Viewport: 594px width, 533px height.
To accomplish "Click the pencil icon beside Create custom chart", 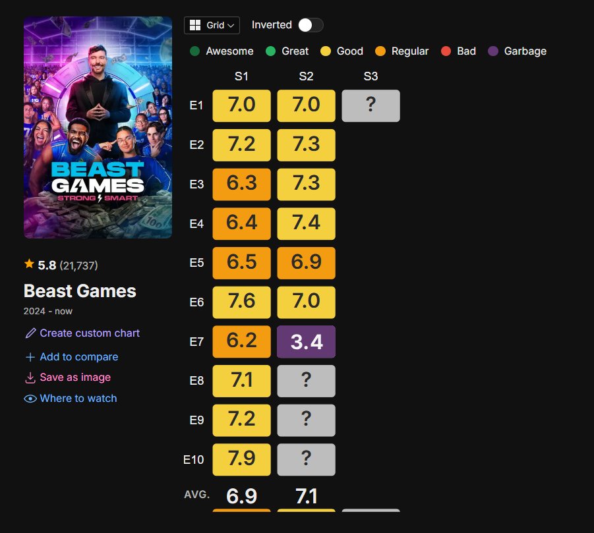I will coord(30,333).
